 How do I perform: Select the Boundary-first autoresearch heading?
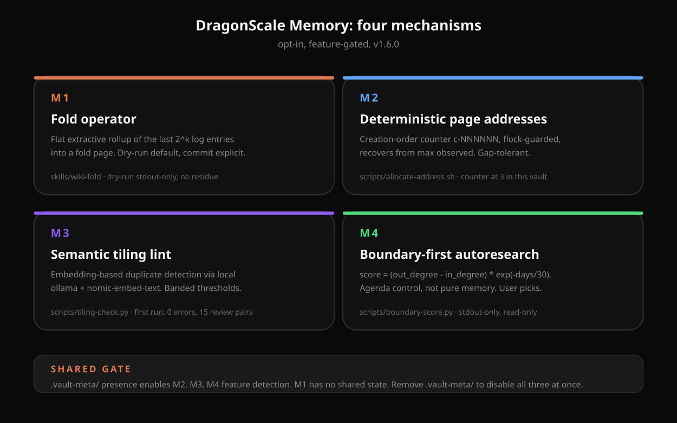[450, 255]
